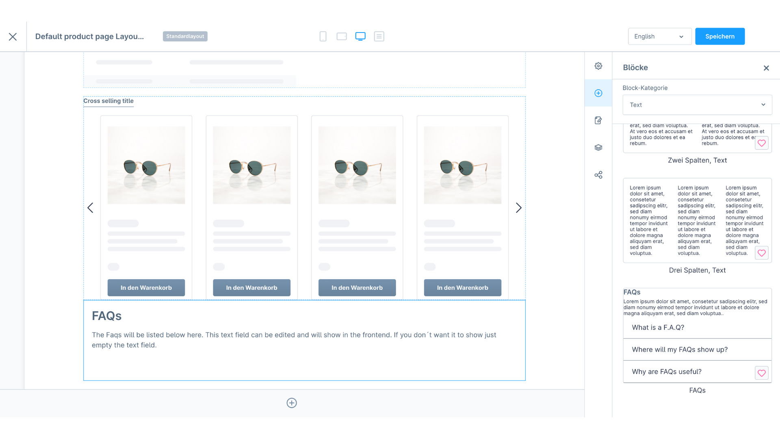Click first In den Warenkorb button
Viewport: 780px width, 439px height.
click(x=146, y=288)
